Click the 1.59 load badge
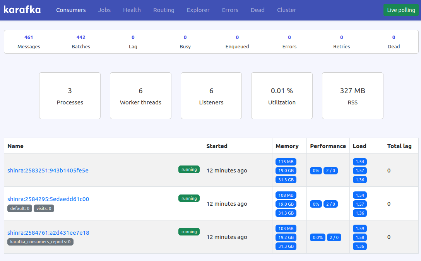The width and height of the screenshot is (421, 261). (360, 229)
